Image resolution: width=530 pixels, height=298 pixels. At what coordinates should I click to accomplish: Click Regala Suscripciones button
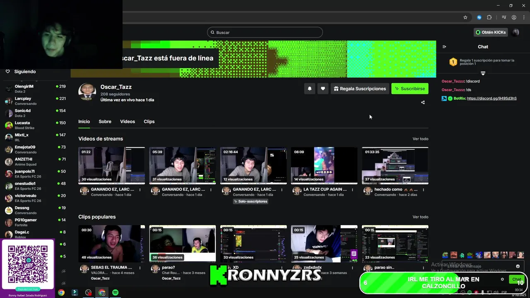click(x=359, y=89)
